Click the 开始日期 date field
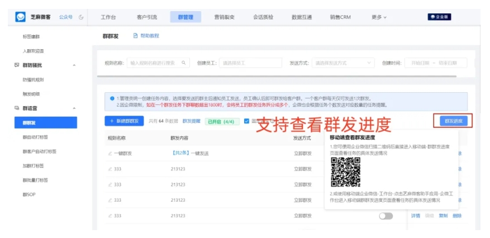The width and height of the screenshot is (490, 238). 420,63
